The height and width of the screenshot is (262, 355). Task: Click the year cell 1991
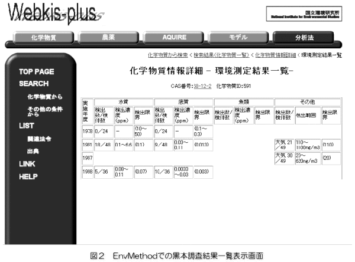pos(88,145)
